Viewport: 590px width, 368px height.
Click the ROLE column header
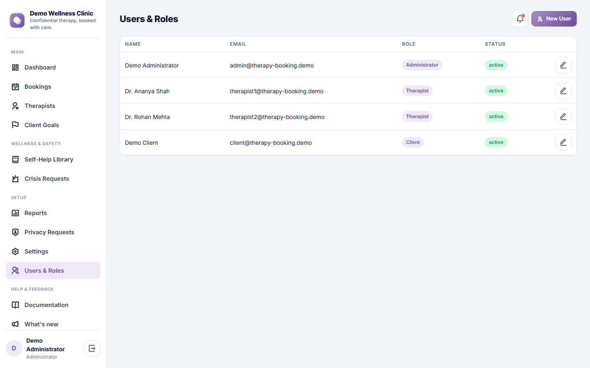(408, 44)
